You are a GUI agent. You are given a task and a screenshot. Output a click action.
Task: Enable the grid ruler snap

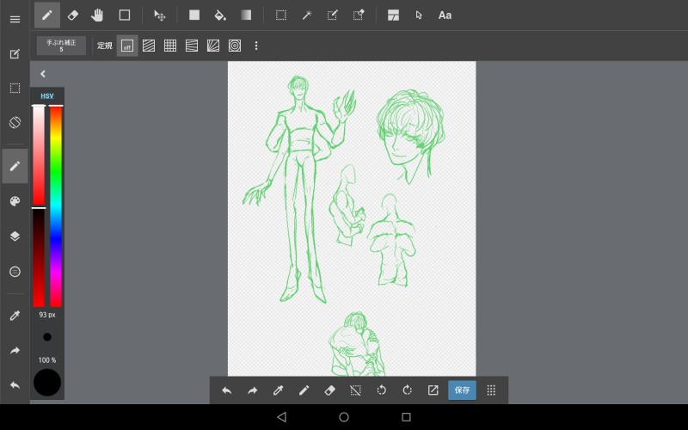[170, 46]
